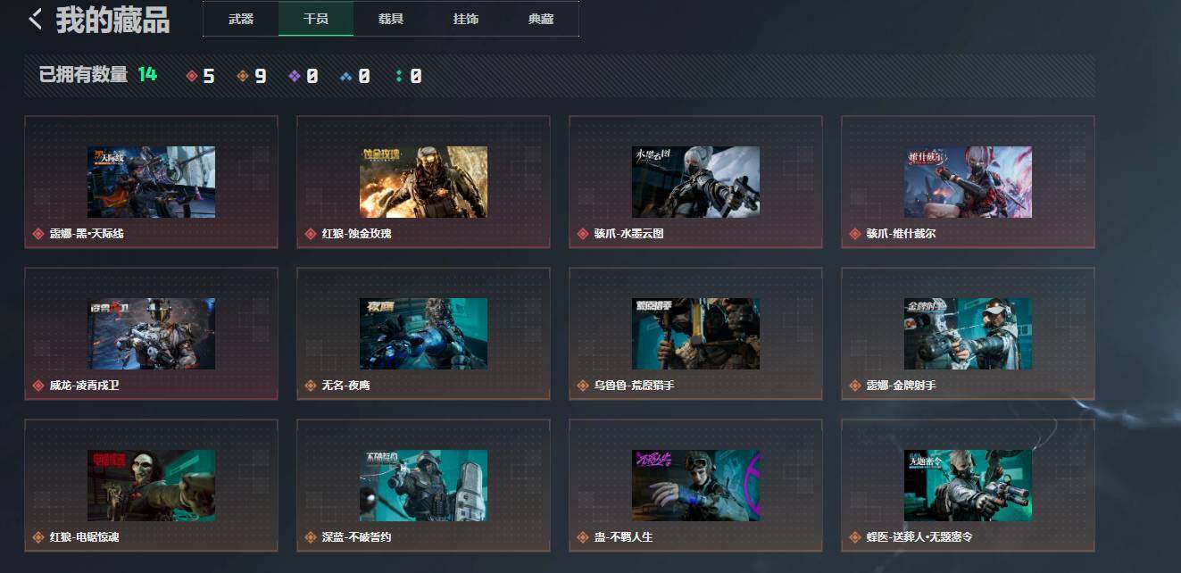
Task: Open the 露娜-黑•天际线 skin thumbnail
Action: (x=151, y=182)
